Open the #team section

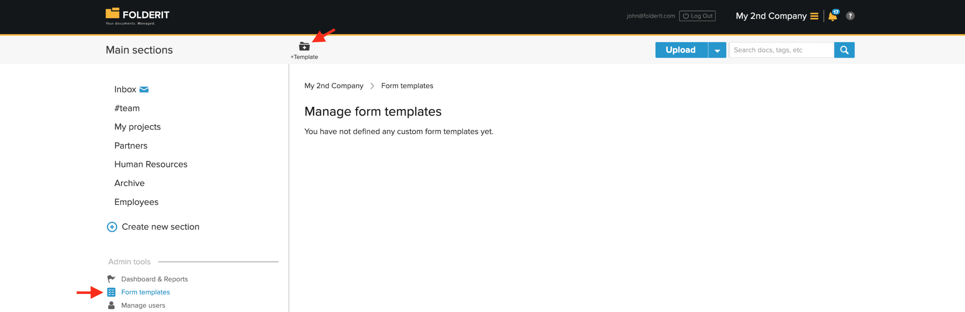[x=127, y=108]
